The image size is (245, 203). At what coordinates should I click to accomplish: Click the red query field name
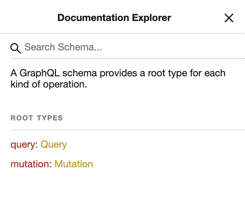[x=23, y=145]
